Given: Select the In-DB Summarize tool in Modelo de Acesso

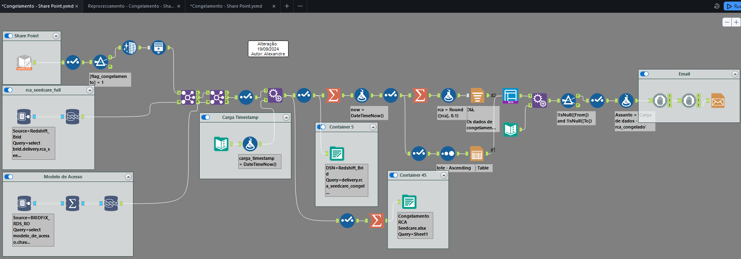Looking at the screenshot, I should click(72, 203).
